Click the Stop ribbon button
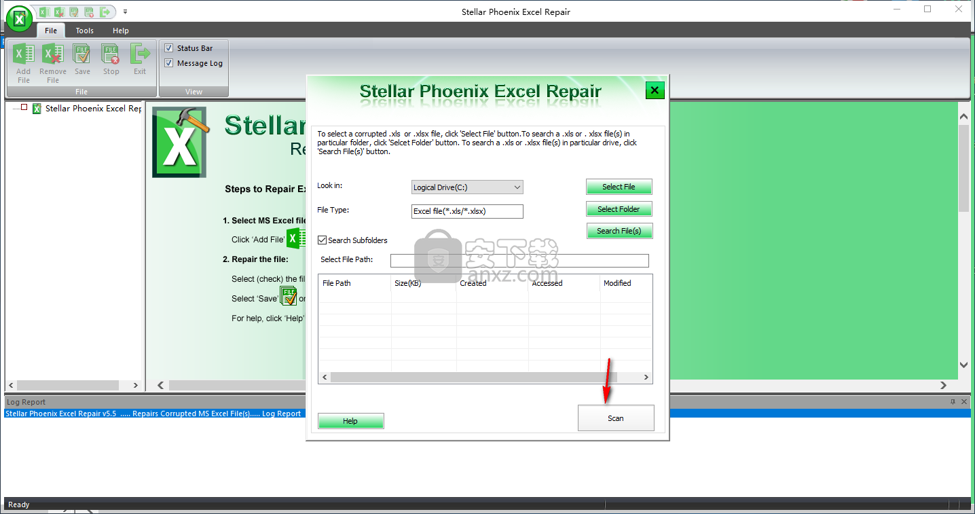975x514 pixels. point(111,60)
